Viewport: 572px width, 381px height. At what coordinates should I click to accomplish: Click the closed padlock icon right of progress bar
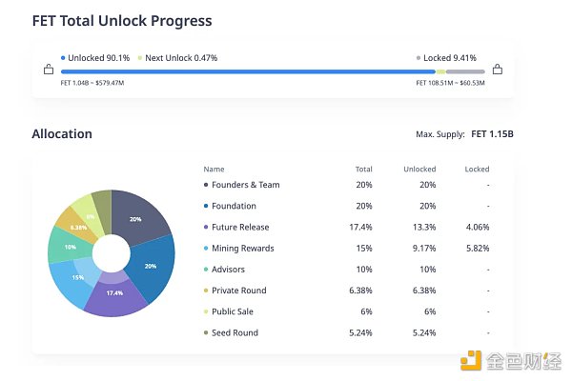pyautogui.click(x=497, y=70)
